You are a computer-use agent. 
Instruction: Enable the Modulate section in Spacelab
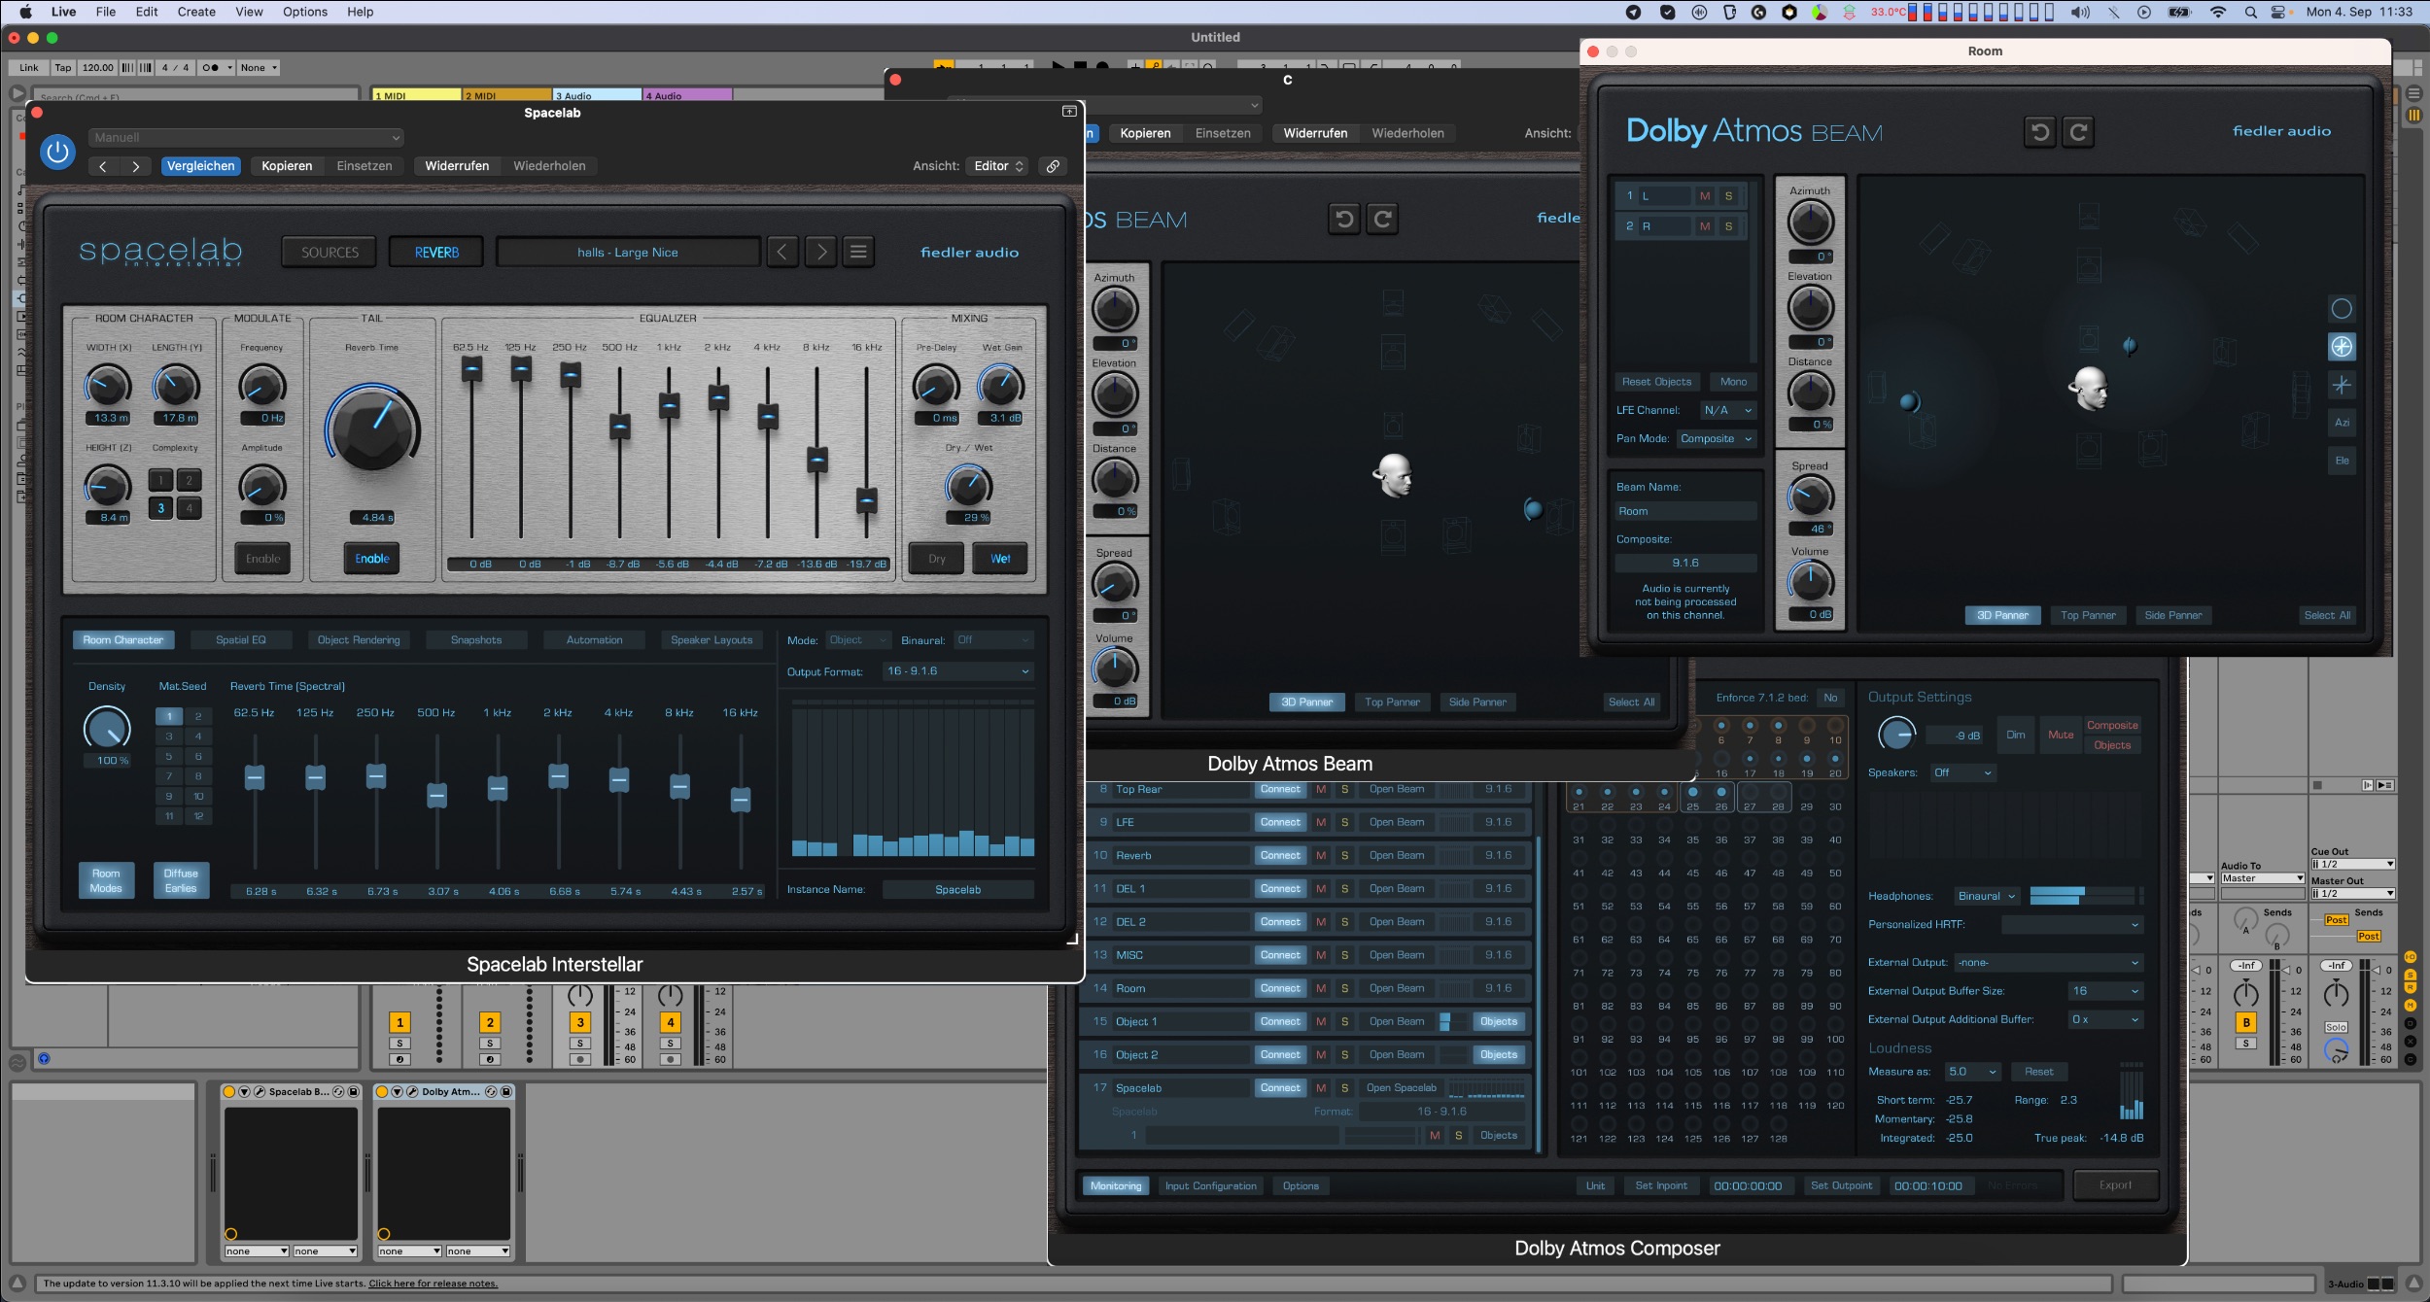coord(262,559)
